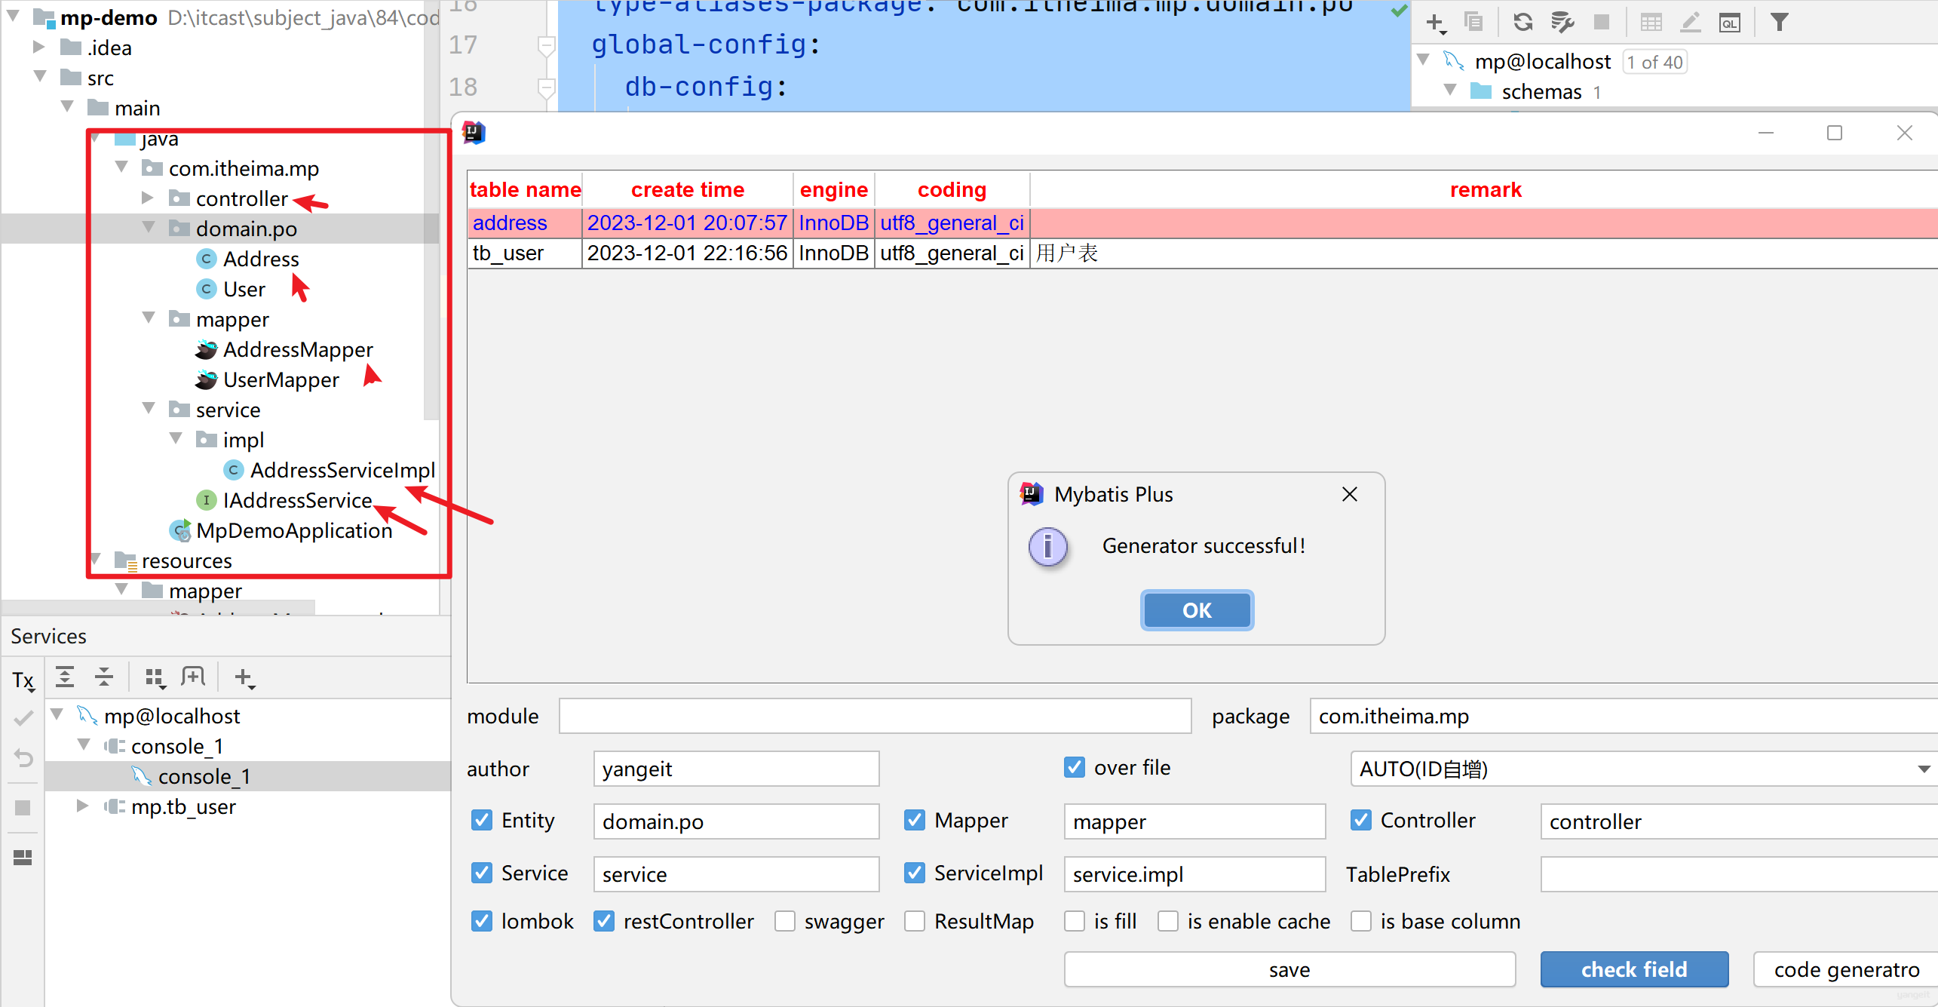The image size is (1938, 1007).
Task: Click the edit source pencil icon
Action: click(x=1690, y=22)
